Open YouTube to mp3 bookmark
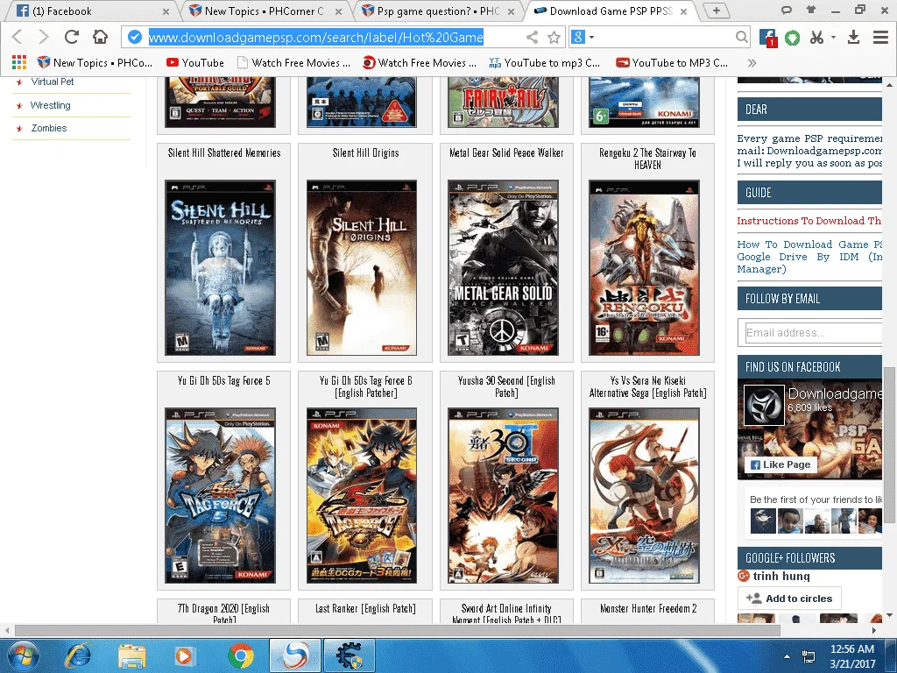 click(544, 63)
